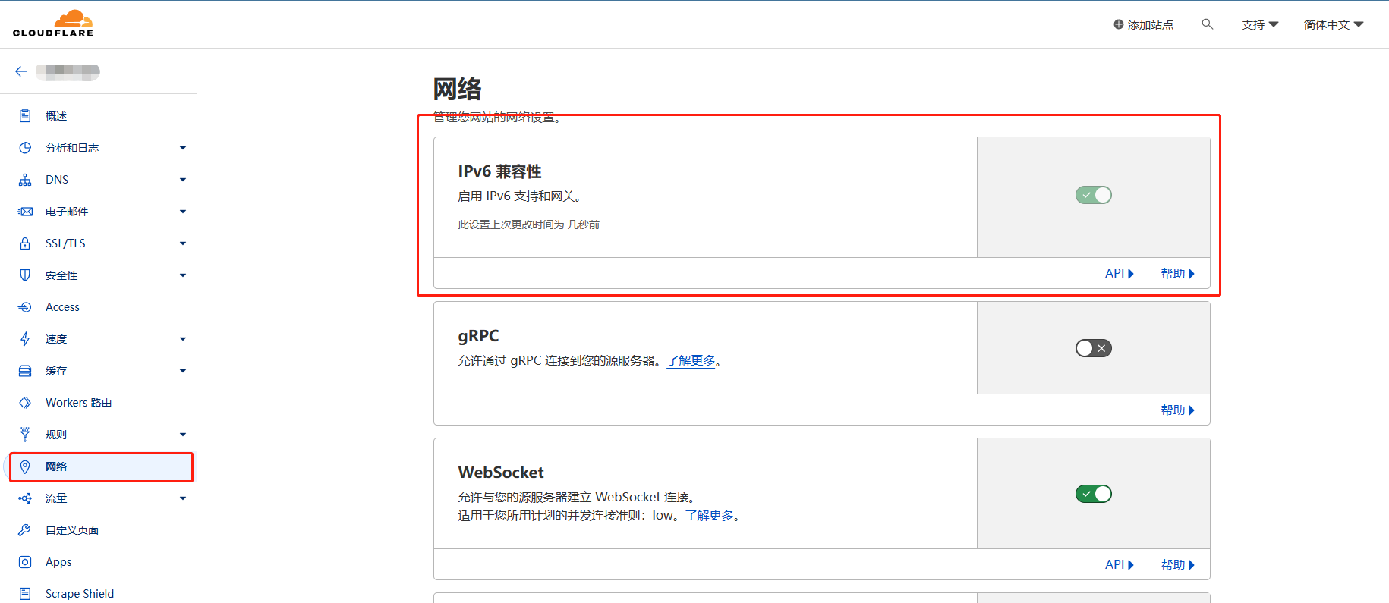Click the Apps sidebar icon
This screenshot has height=603, width=1389.
point(25,562)
